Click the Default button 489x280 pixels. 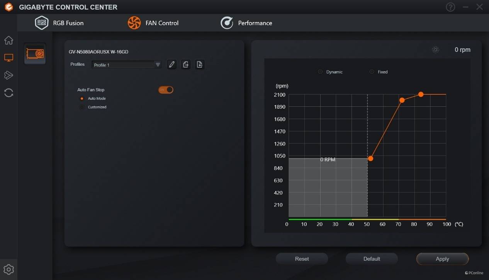pos(372,259)
